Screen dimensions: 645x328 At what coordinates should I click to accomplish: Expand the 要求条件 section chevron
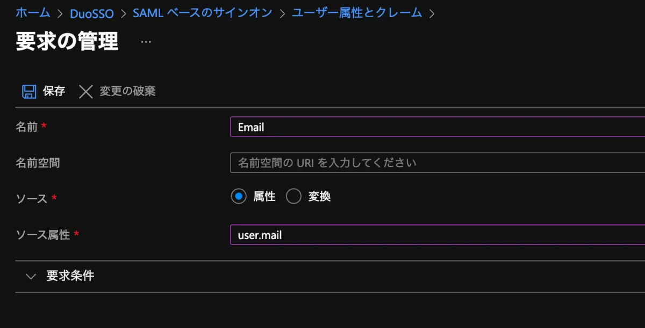click(31, 277)
